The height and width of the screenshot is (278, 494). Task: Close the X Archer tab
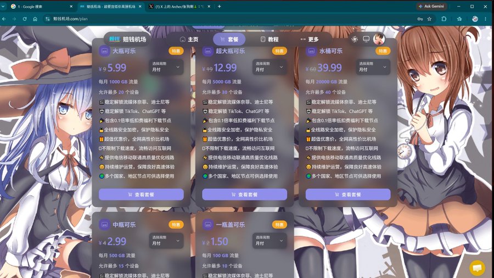pos(209,6)
